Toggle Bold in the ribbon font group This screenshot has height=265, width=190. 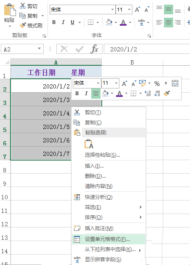(54, 22)
